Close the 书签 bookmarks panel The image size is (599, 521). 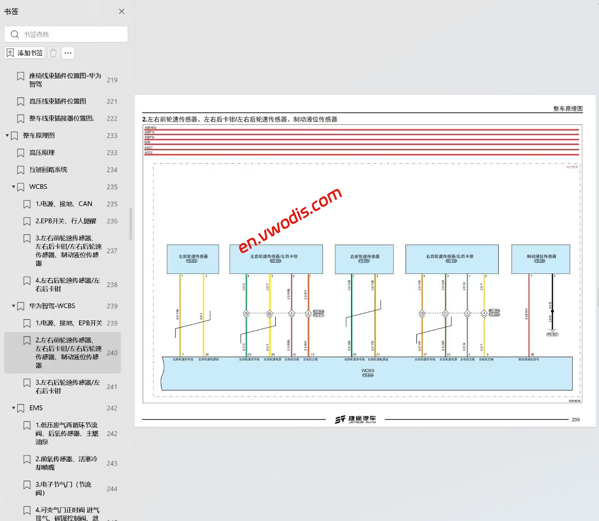121,11
